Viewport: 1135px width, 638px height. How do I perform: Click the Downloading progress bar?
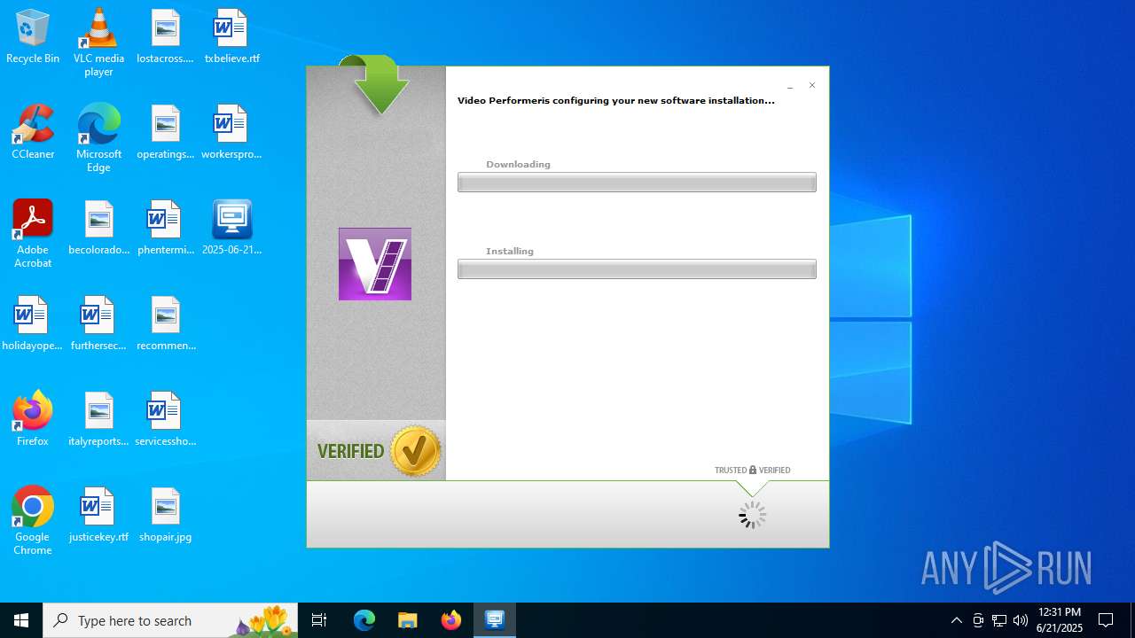pyautogui.click(x=637, y=183)
